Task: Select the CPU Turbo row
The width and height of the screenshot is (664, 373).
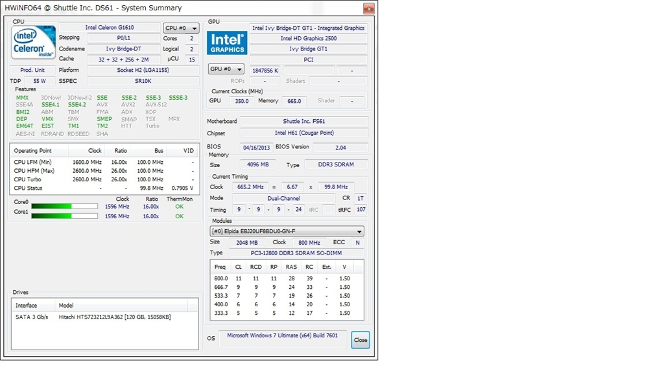Action: (x=104, y=179)
